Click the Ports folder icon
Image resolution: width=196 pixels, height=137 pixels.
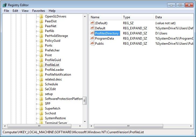pos(41,45)
